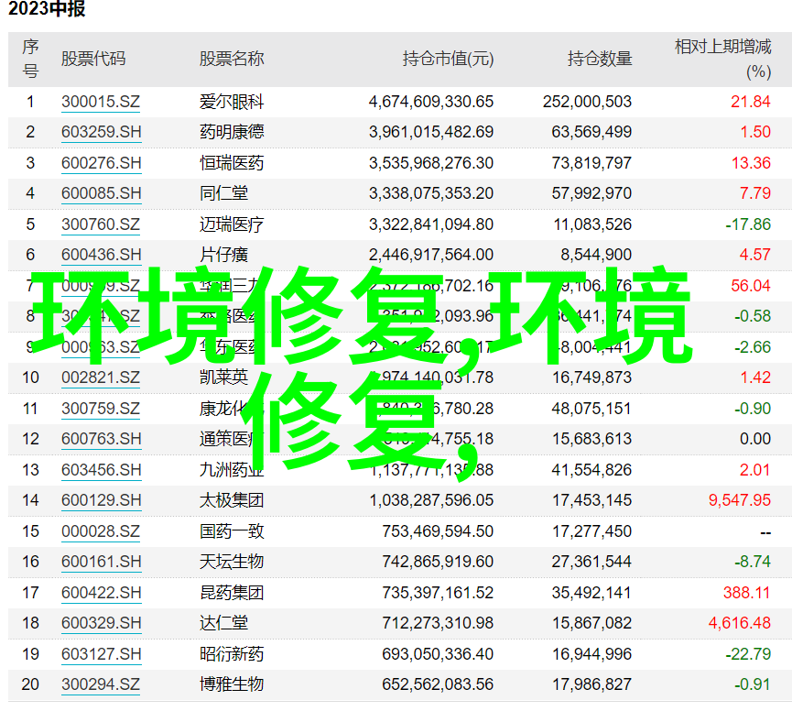Click market value 4,674,609,330.65
This screenshot has width=792, height=711.
[431, 102]
